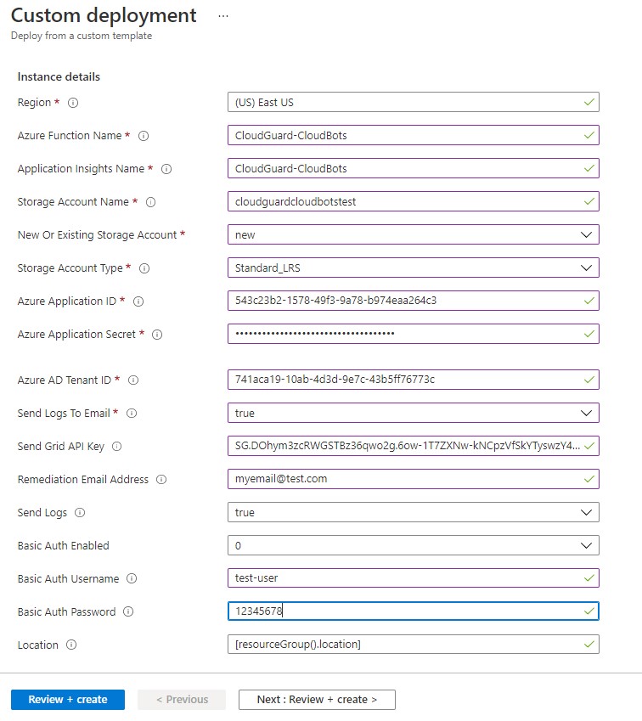This screenshot has width=642, height=721.
Task: Click Next : Review + create button
Action: (x=317, y=700)
